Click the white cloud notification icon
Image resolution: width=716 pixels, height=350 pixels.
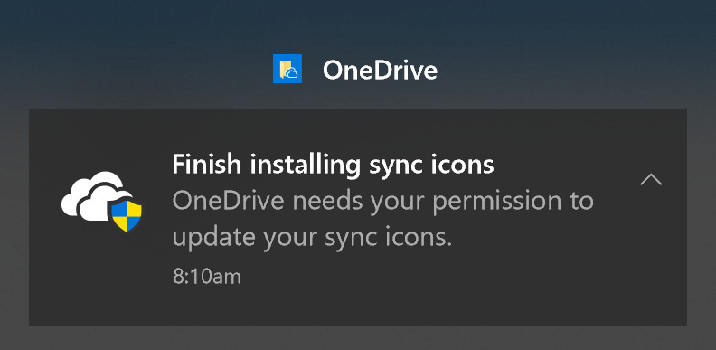coord(101,202)
